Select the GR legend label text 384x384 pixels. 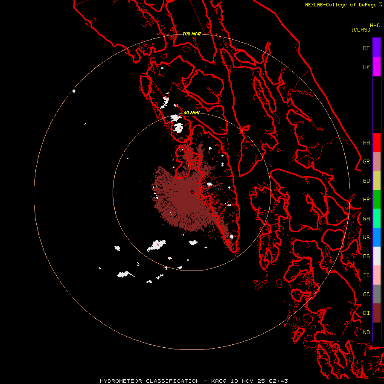pos(366,162)
